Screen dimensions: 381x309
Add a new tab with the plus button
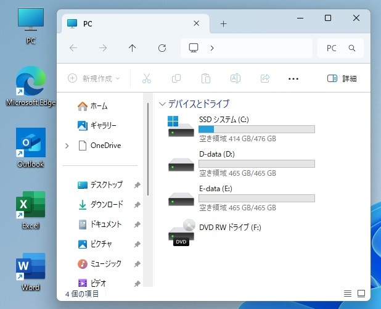(x=223, y=23)
